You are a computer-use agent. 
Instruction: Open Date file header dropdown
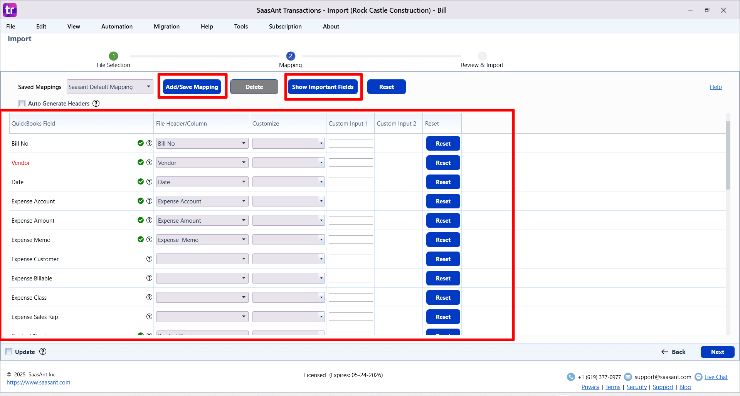202,182
